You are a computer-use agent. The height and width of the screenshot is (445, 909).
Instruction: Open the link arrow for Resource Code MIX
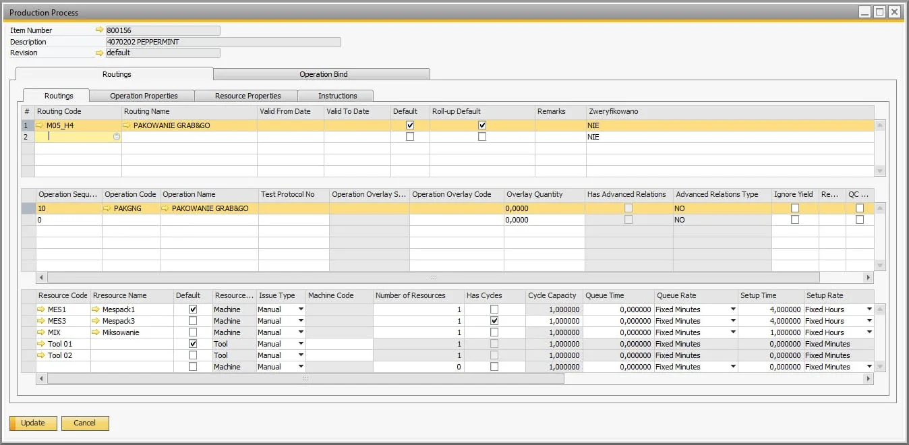tap(42, 332)
